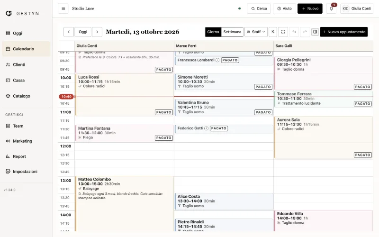379x237 pixels.
Task: Open Valentina Bruno appointment
Action: tap(224, 108)
